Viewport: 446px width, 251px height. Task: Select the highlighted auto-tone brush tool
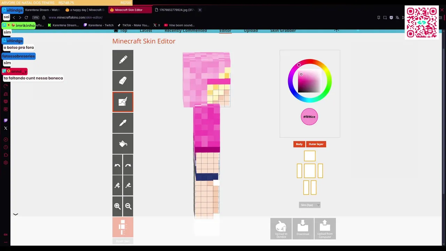(123, 102)
